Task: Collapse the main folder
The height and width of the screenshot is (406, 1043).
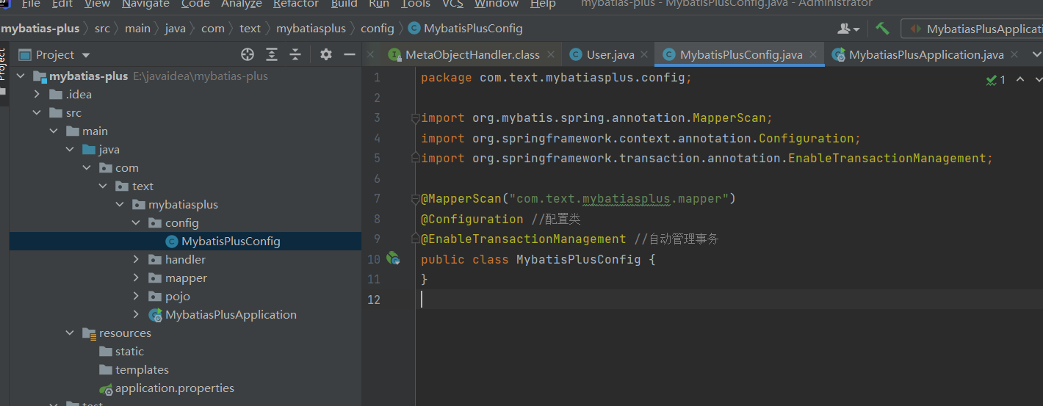Action: [54, 131]
